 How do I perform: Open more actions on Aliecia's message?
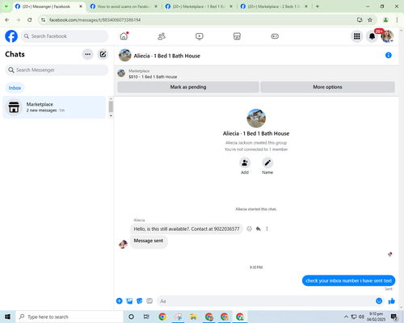(x=267, y=229)
